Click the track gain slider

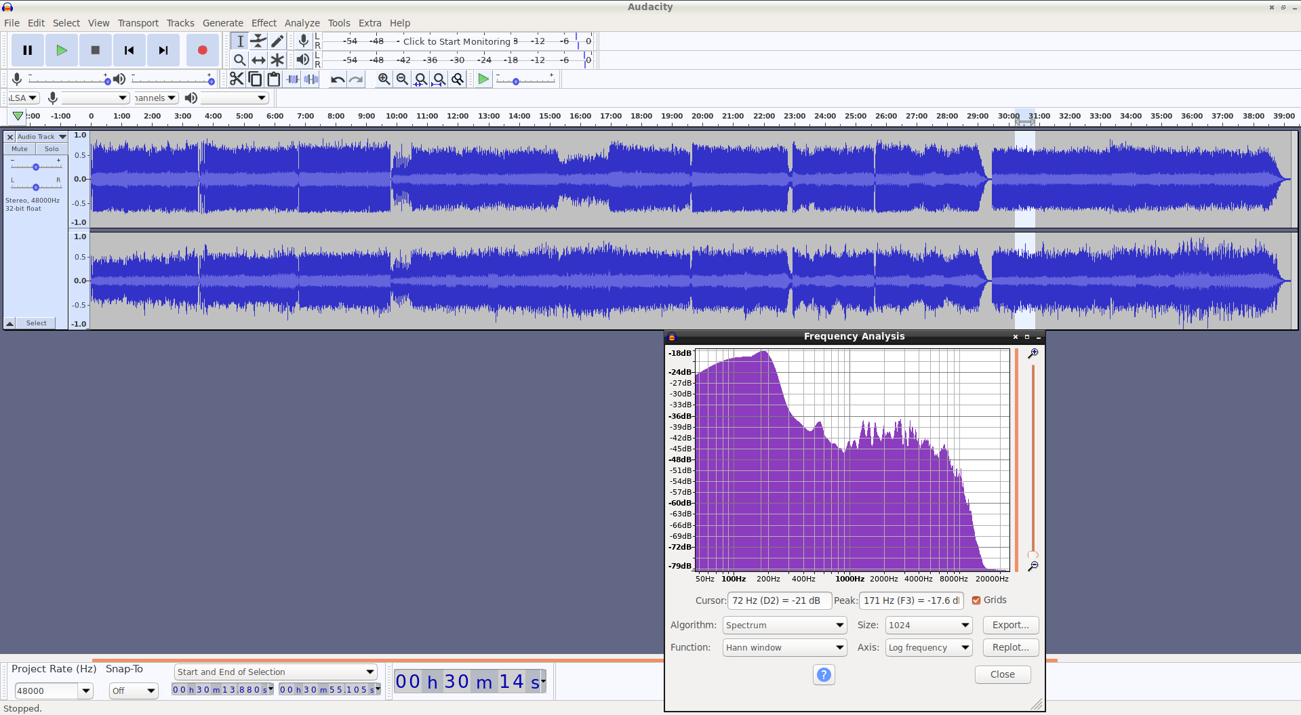36,167
